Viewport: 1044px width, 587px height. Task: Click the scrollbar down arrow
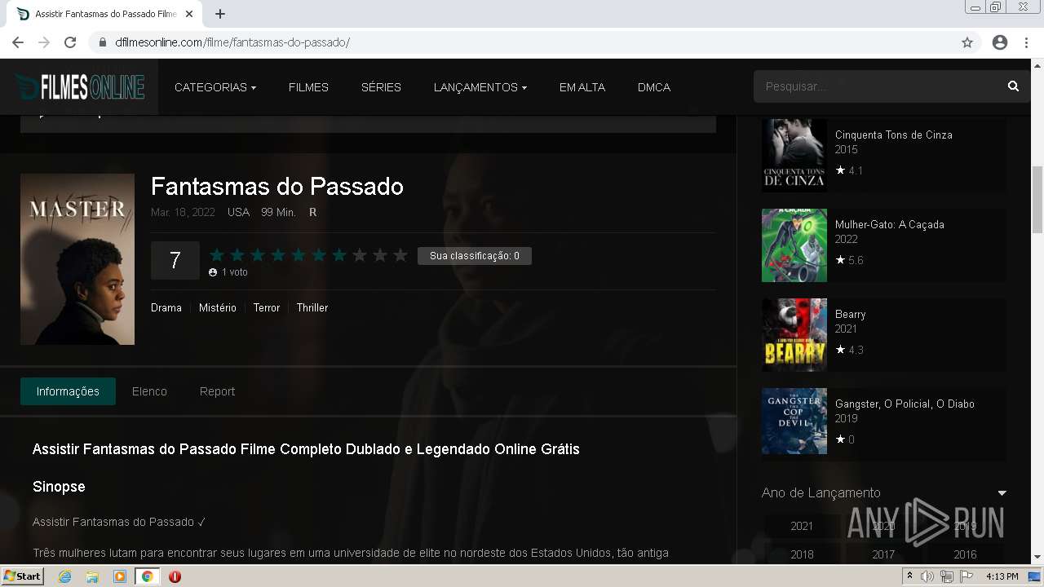coord(1037,558)
